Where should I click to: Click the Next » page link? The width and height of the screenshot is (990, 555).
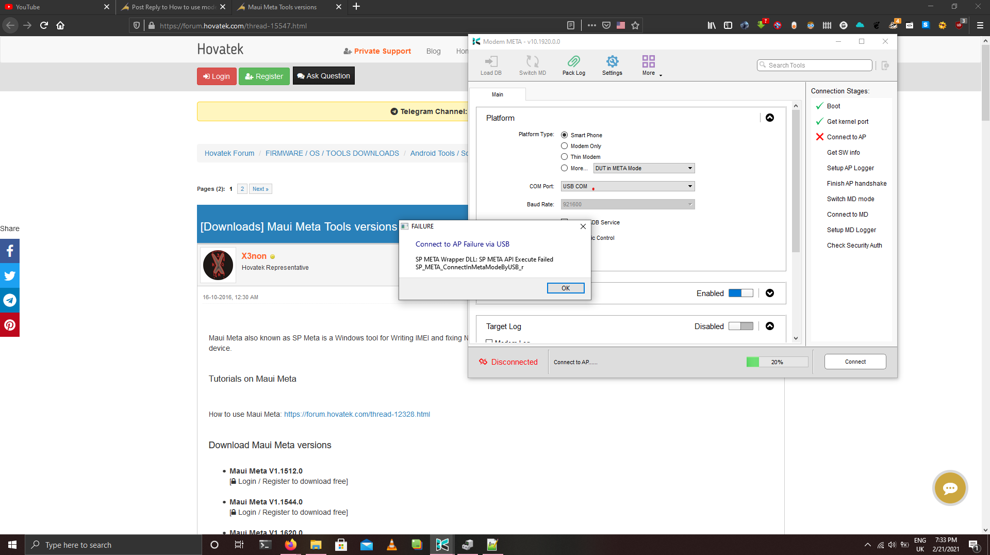click(x=260, y=189)
